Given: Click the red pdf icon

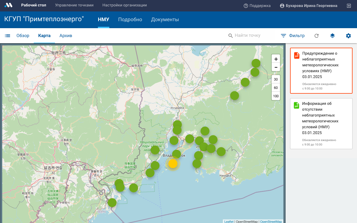Looking at the screenshot, I should pos(296,55).
